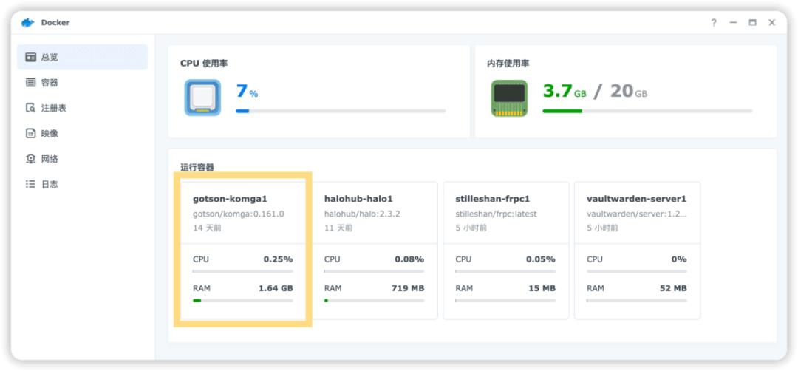
Task: Click the vaultwarden/server image text
Action: tap(637, 214)
